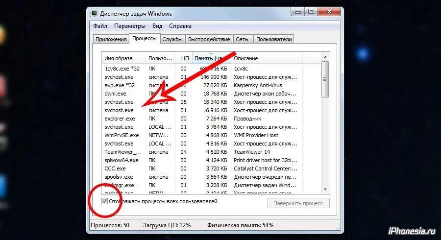Open the Параметры menu

130,26
